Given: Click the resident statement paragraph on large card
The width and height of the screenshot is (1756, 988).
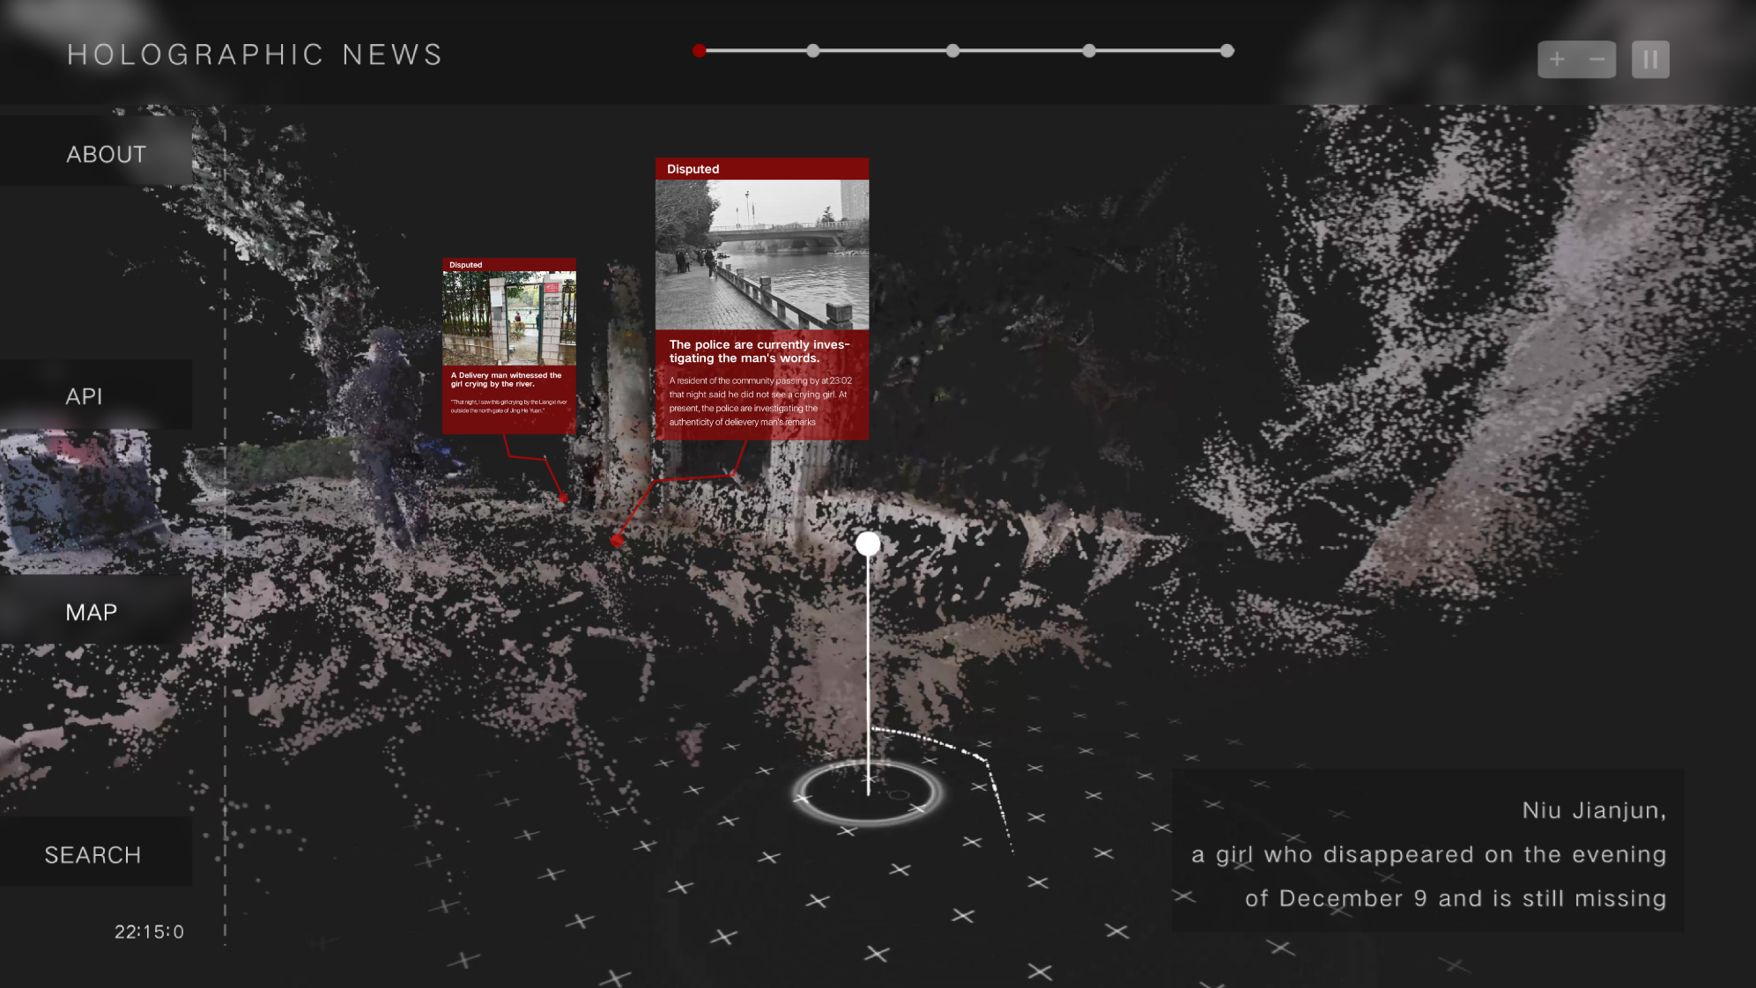Looking at the screenshot, I should click(760, 402).
